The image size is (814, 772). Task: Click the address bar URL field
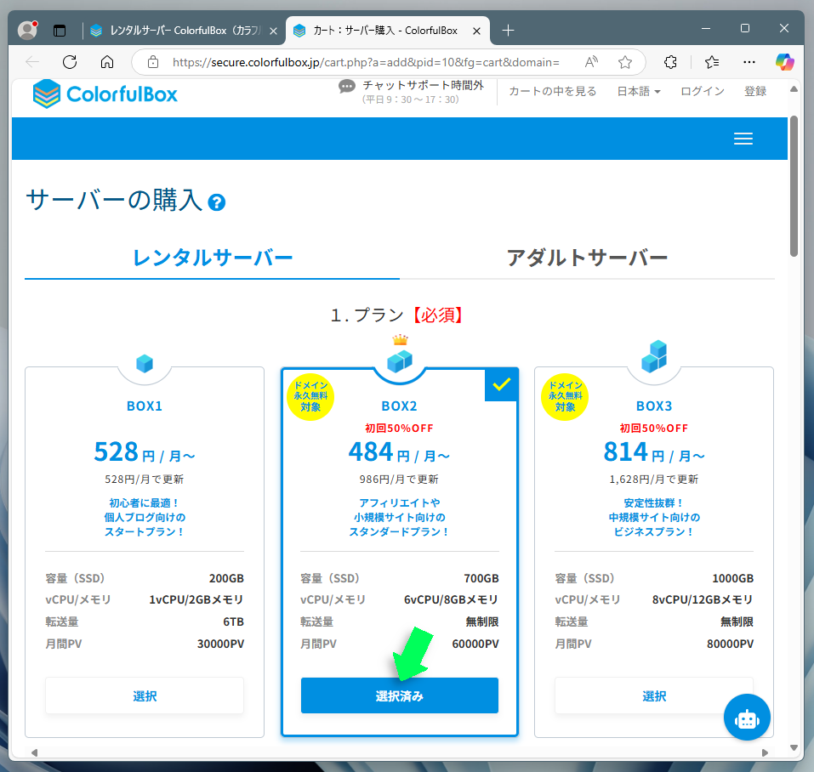[366, 62]
